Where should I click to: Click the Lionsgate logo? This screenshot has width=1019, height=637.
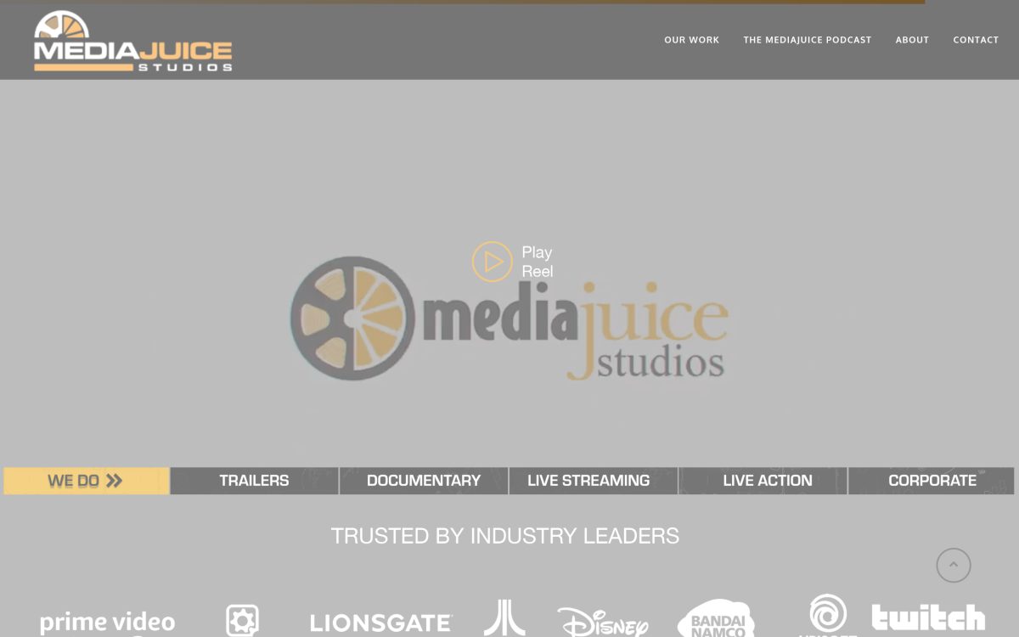click(381, 623)
